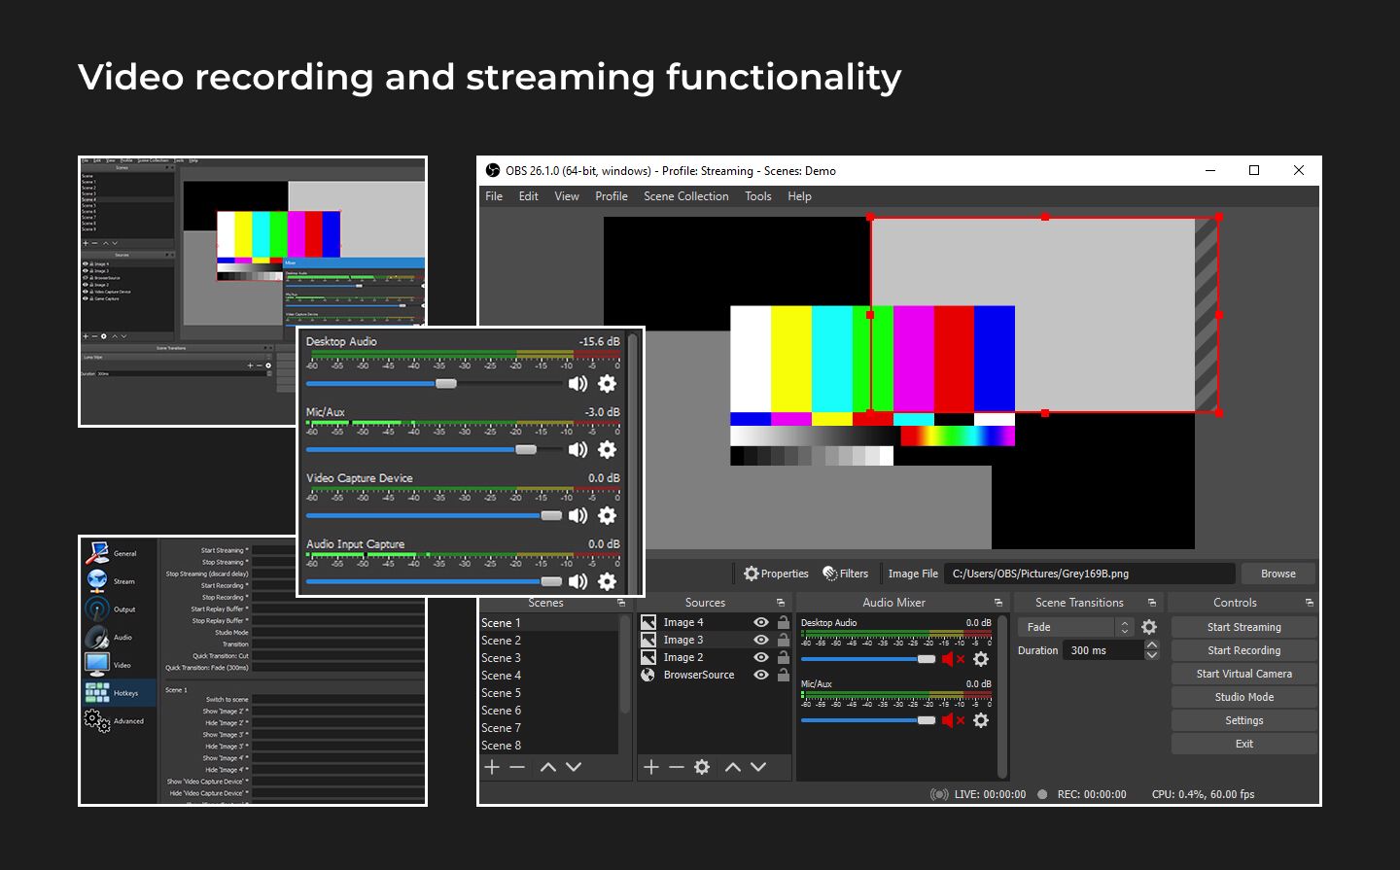This screenshot has width=1400, height=870.
Task: Unmute Mic/Aux in Audio Mixer
Action: [953, 720]
